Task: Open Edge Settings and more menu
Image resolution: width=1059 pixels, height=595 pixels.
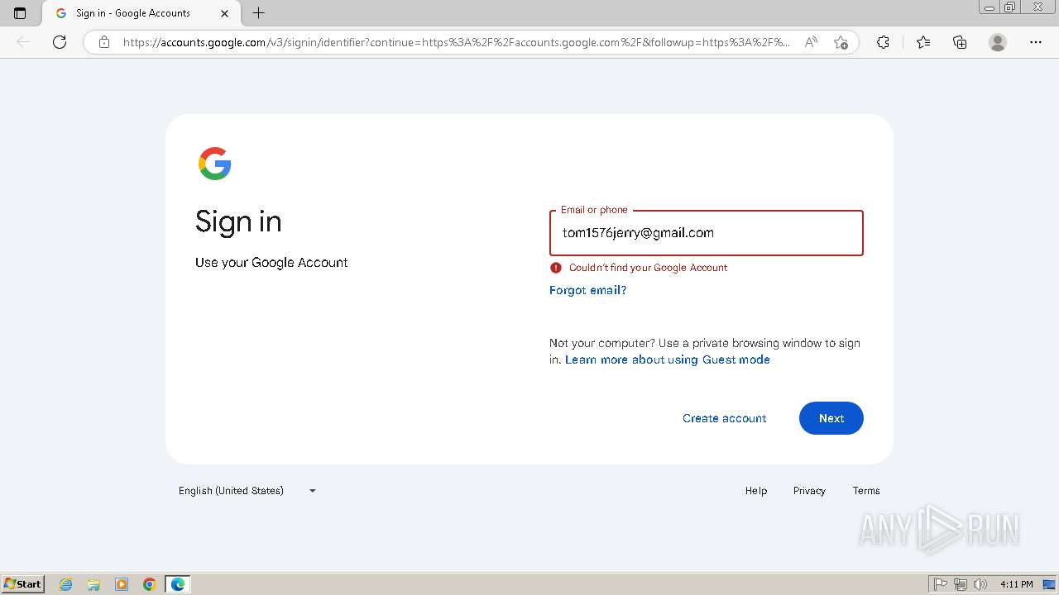Action: 1036,42
